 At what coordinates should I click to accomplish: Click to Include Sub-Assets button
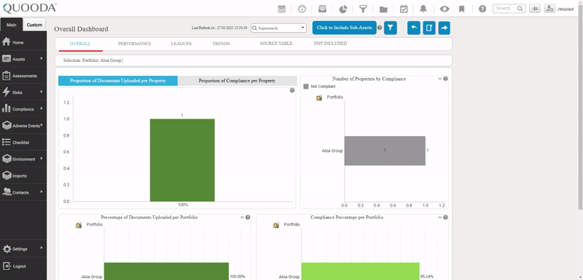point(344,28)
